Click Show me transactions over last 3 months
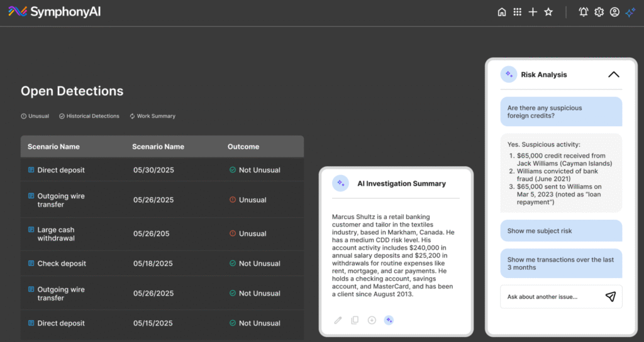The image size is (644, 342). click(561, 264)
